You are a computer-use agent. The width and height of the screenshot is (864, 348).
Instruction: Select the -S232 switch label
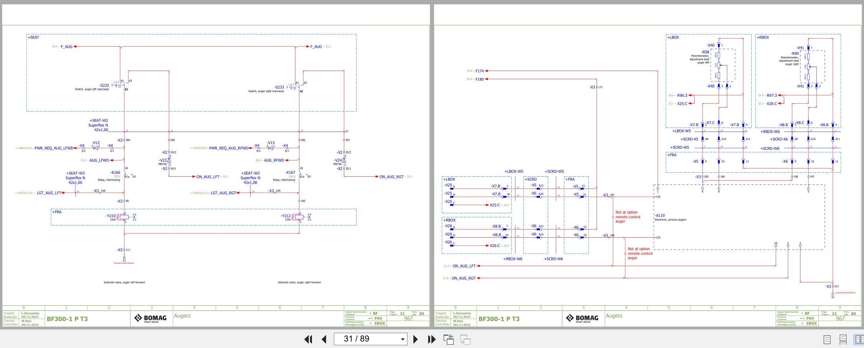pyautogui.click(x=104, y=85)
